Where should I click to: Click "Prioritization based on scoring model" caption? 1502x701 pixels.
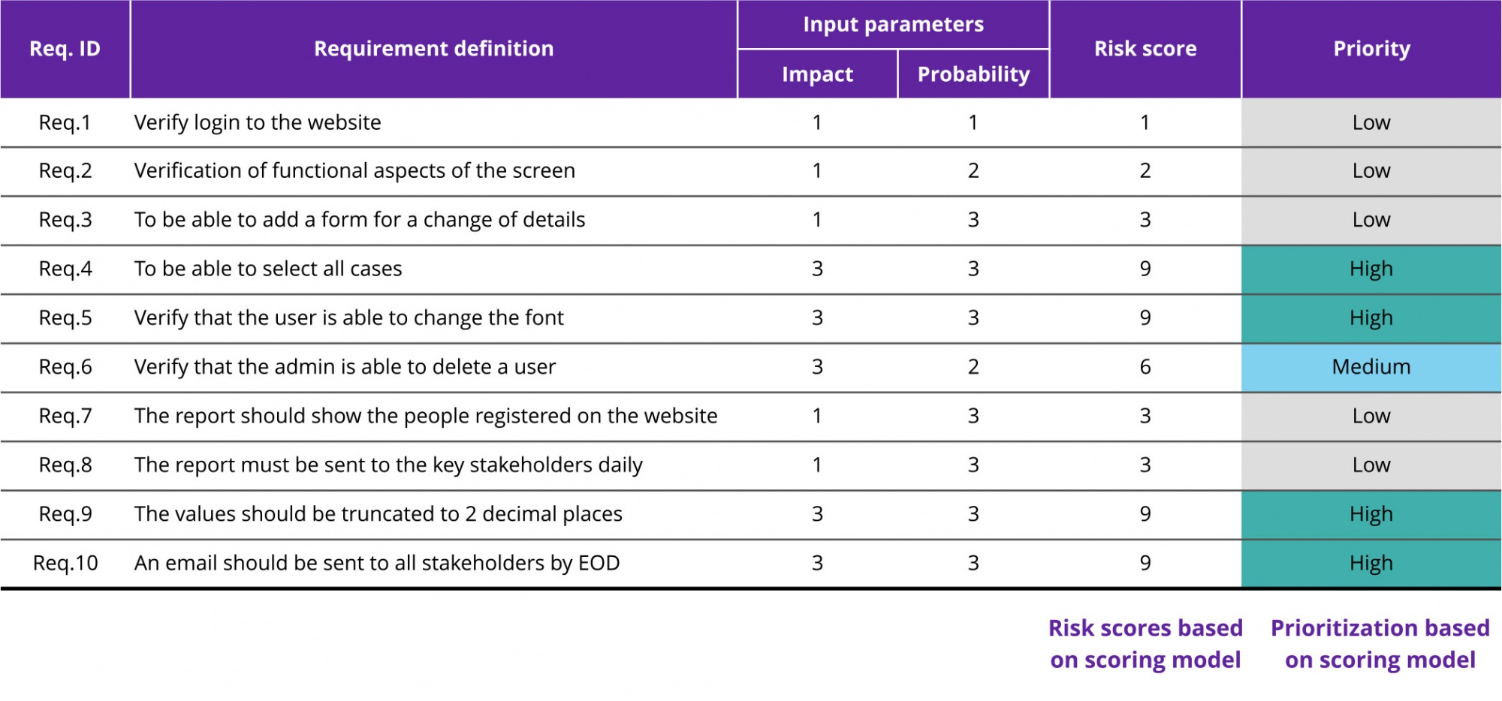coord(1380,644)
